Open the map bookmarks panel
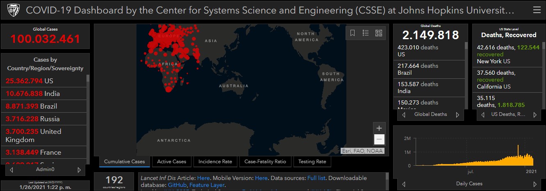Image resolution: width=546 pixels, height=191 pixels. pyautogui.click(x=353, y=33)
